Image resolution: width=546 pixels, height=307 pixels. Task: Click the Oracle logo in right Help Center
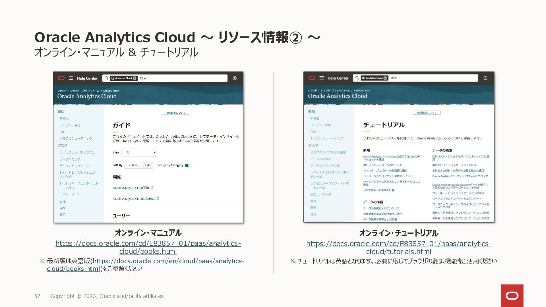(x=312, y=78)
